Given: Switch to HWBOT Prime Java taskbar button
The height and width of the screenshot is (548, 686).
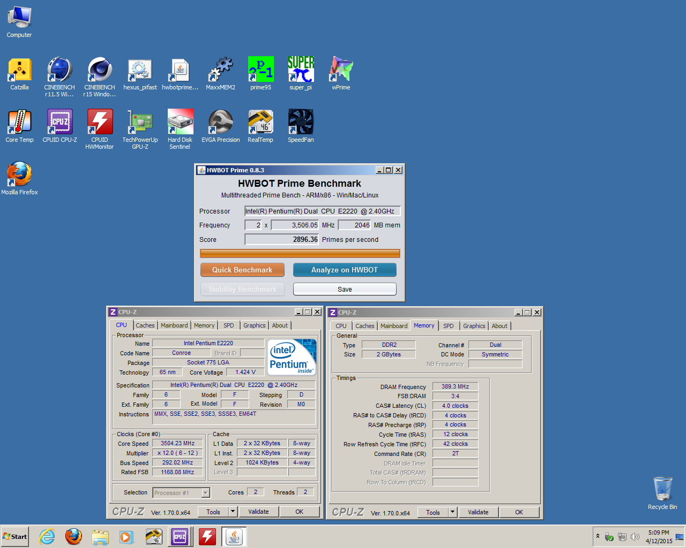Looking at the screenshot, I should click(x=234, y=536).
